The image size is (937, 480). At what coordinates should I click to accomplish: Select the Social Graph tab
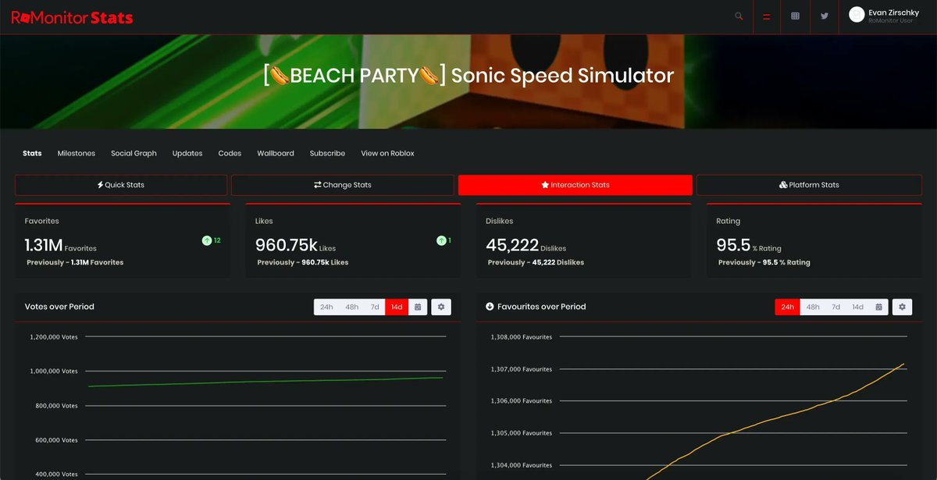[x=133, y=153]
